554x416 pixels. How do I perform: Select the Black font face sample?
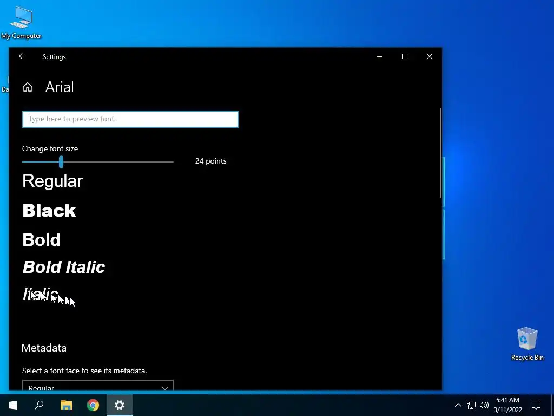tap(49, 211)
